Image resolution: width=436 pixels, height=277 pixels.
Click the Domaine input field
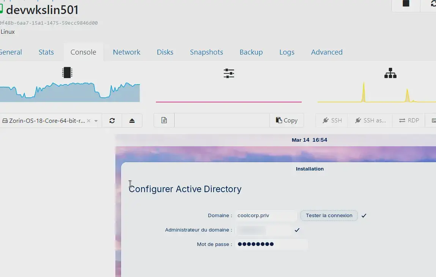pyautogui.click(x=266, y=216)
